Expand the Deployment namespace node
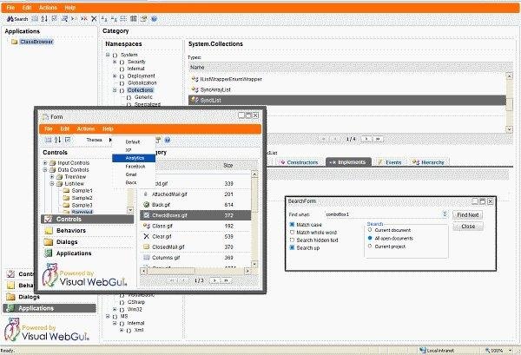The height and width of the screenshot is (355, 521). (115, 76)
